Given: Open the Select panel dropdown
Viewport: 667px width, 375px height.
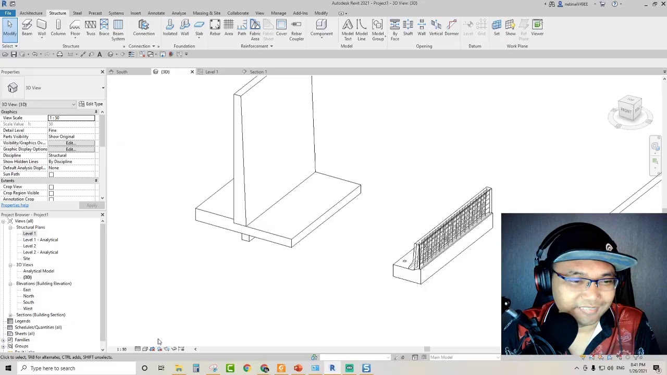Looking at the screenshot, I should click(10, 46).
